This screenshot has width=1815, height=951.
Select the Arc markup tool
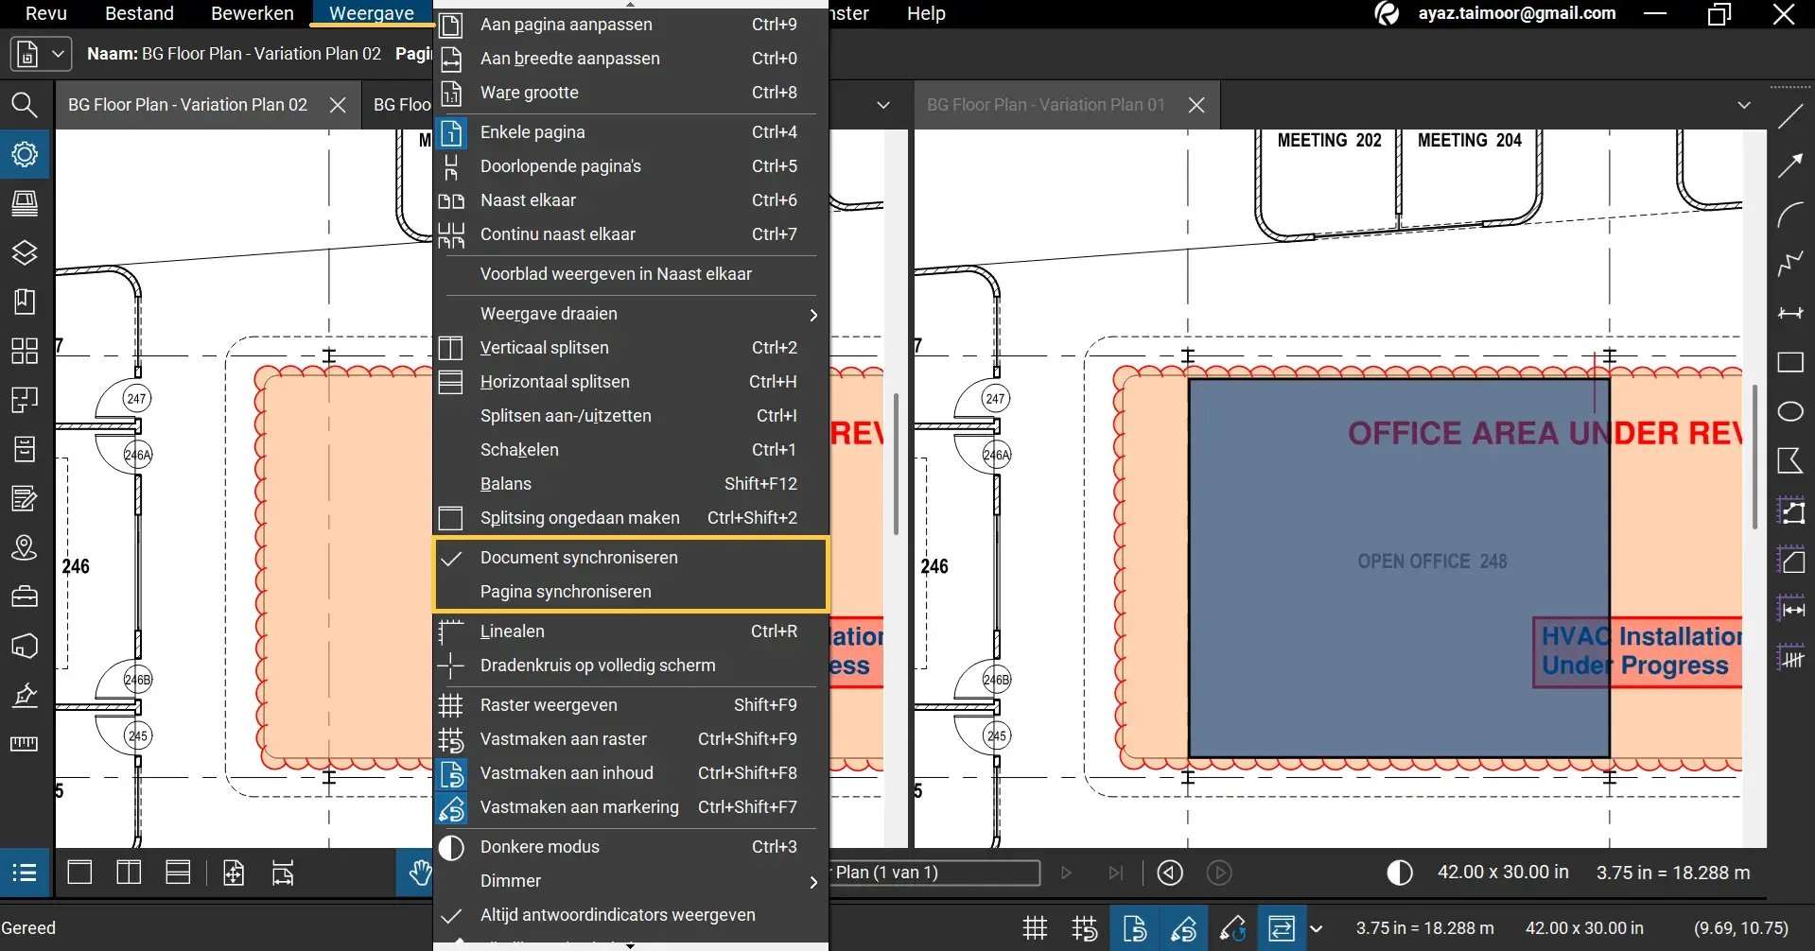pyautogui.click(x=1790, y=216)
